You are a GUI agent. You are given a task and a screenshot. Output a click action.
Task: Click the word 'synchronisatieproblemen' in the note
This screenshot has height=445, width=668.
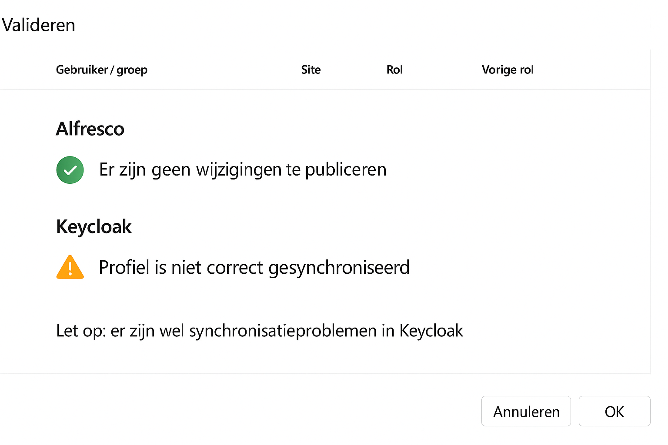click(x=283, y=331)
